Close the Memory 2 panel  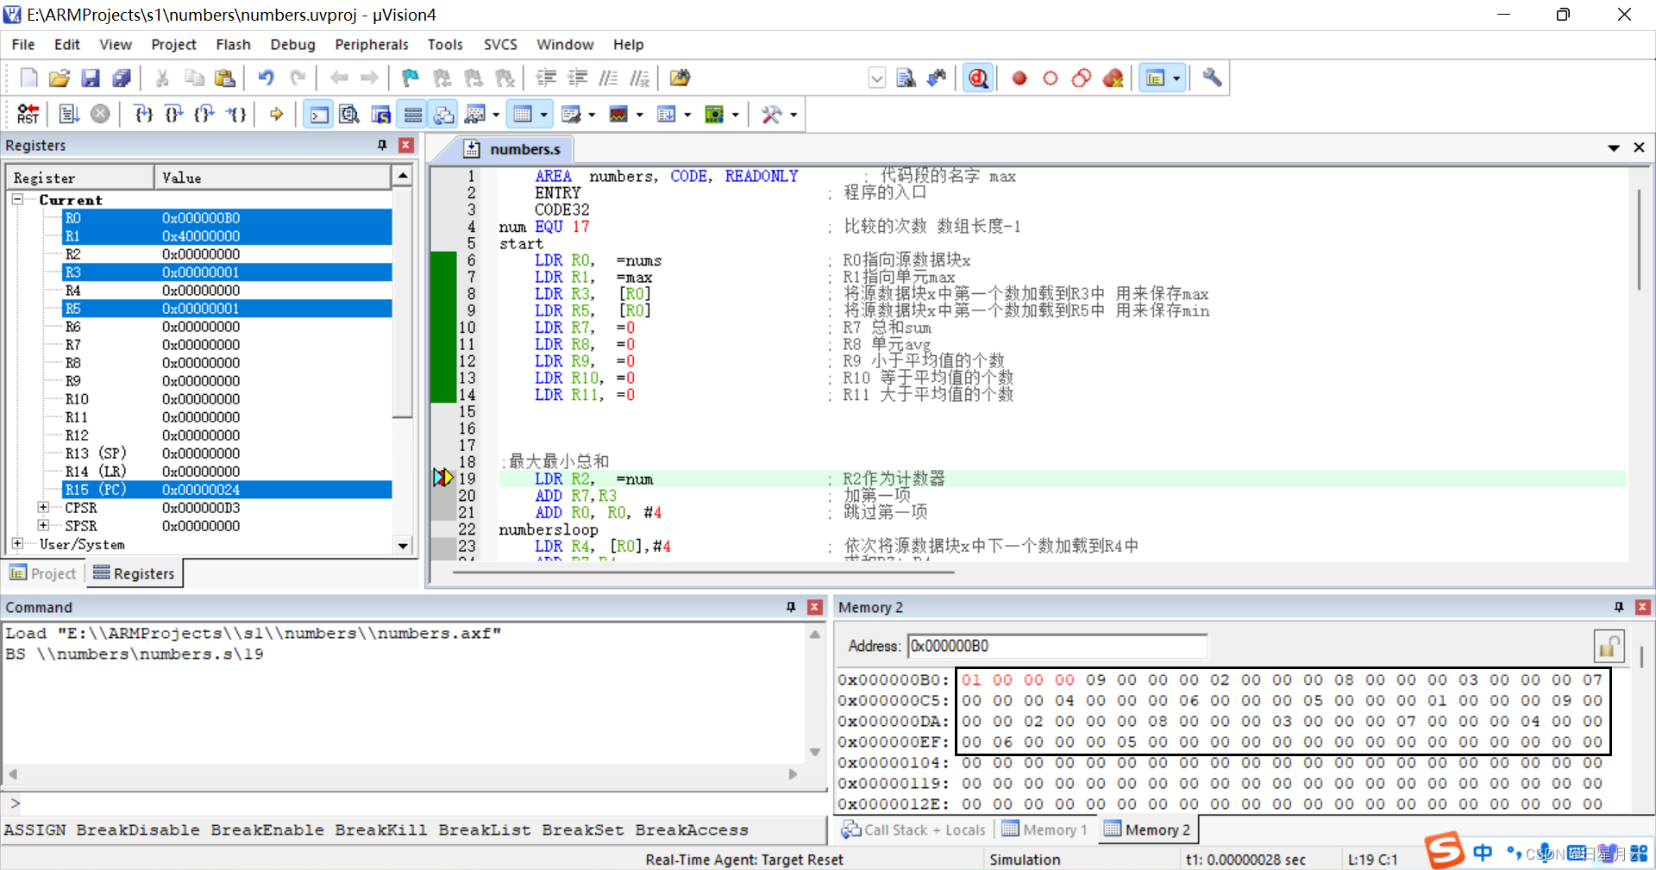tap(1643, 607)
